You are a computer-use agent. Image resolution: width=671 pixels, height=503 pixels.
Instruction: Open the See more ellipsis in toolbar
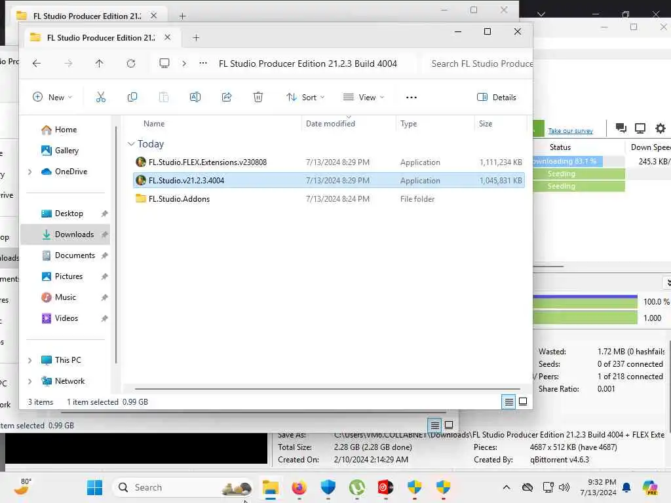(x=412, y=98)
